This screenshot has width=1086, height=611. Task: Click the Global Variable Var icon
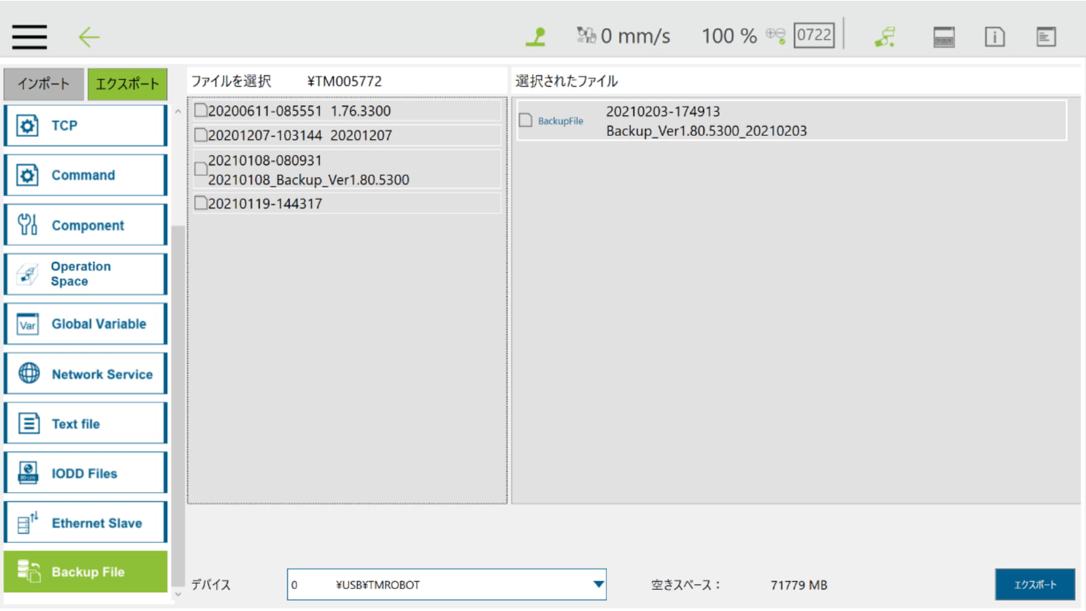point(27,324)
